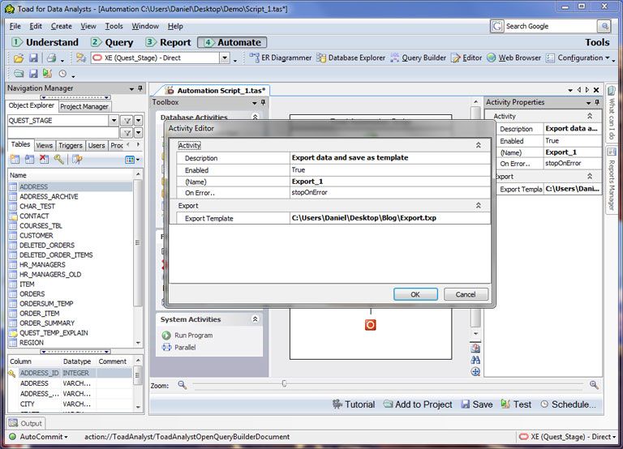Screen dimensions: 623x449
Task: Open the Editor tool
Action: (466, 58)
